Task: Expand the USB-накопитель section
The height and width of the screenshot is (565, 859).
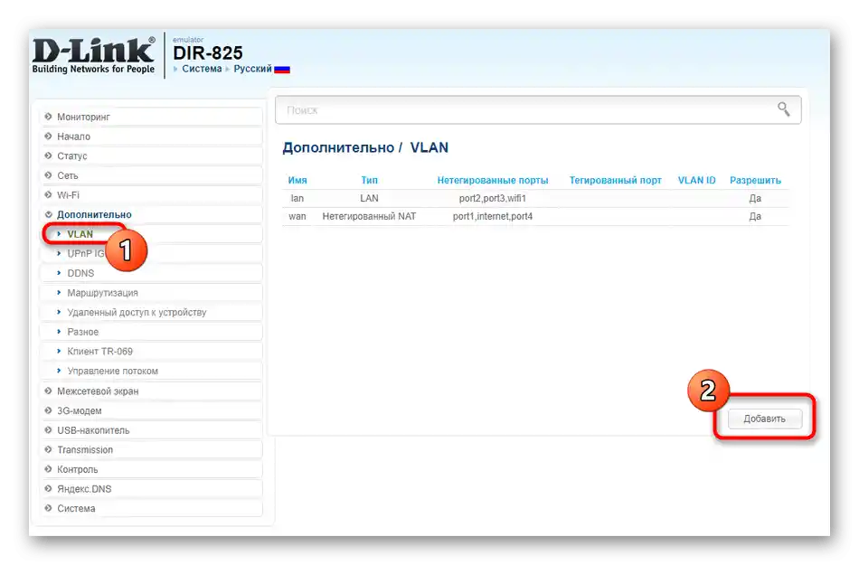Action: click(151, 430)
